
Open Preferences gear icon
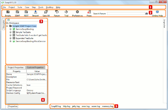pos(77,12)
